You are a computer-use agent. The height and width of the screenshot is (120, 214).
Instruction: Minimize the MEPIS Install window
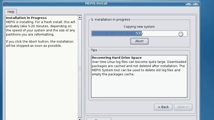[189, 4]
